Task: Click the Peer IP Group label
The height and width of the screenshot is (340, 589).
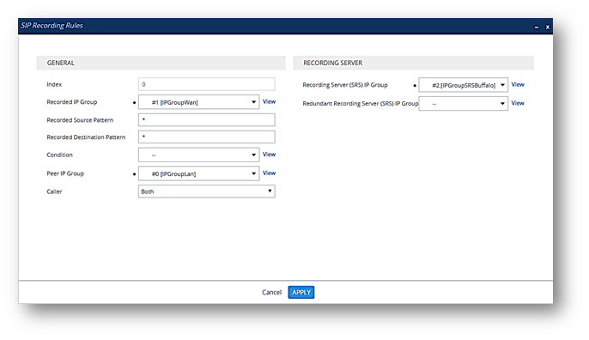Action: (x=65, y=173)
